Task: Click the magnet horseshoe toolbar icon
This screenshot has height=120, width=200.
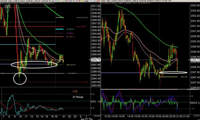Action: click(87, 1)
